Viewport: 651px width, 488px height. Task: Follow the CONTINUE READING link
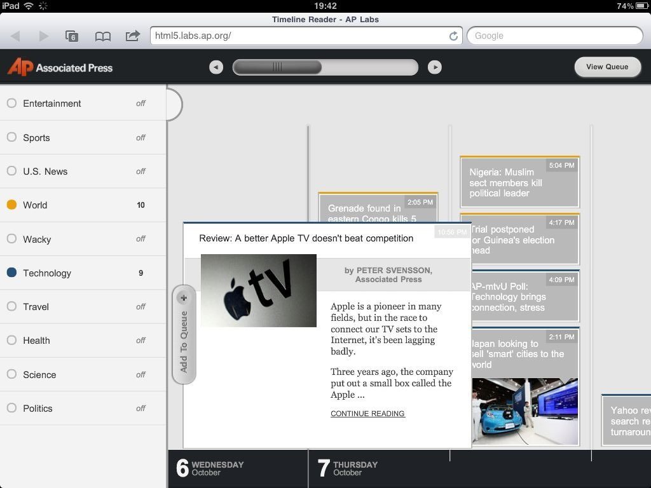pos(367,414)
